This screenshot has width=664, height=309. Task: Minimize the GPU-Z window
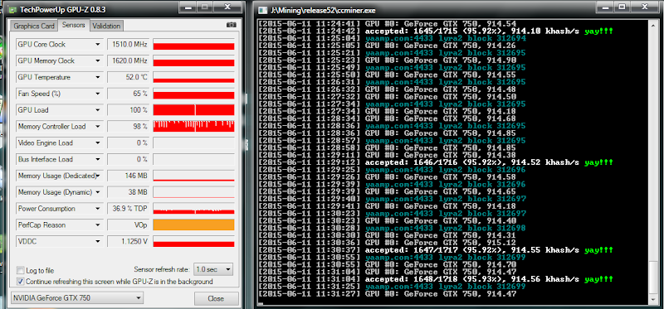[x=188, y=7]
